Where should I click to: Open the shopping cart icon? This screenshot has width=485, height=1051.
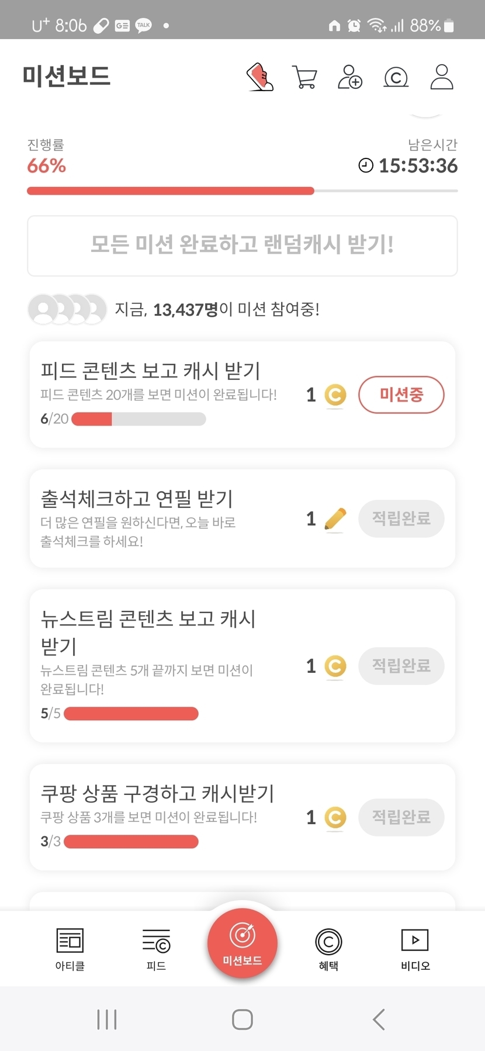pos(304,77)
